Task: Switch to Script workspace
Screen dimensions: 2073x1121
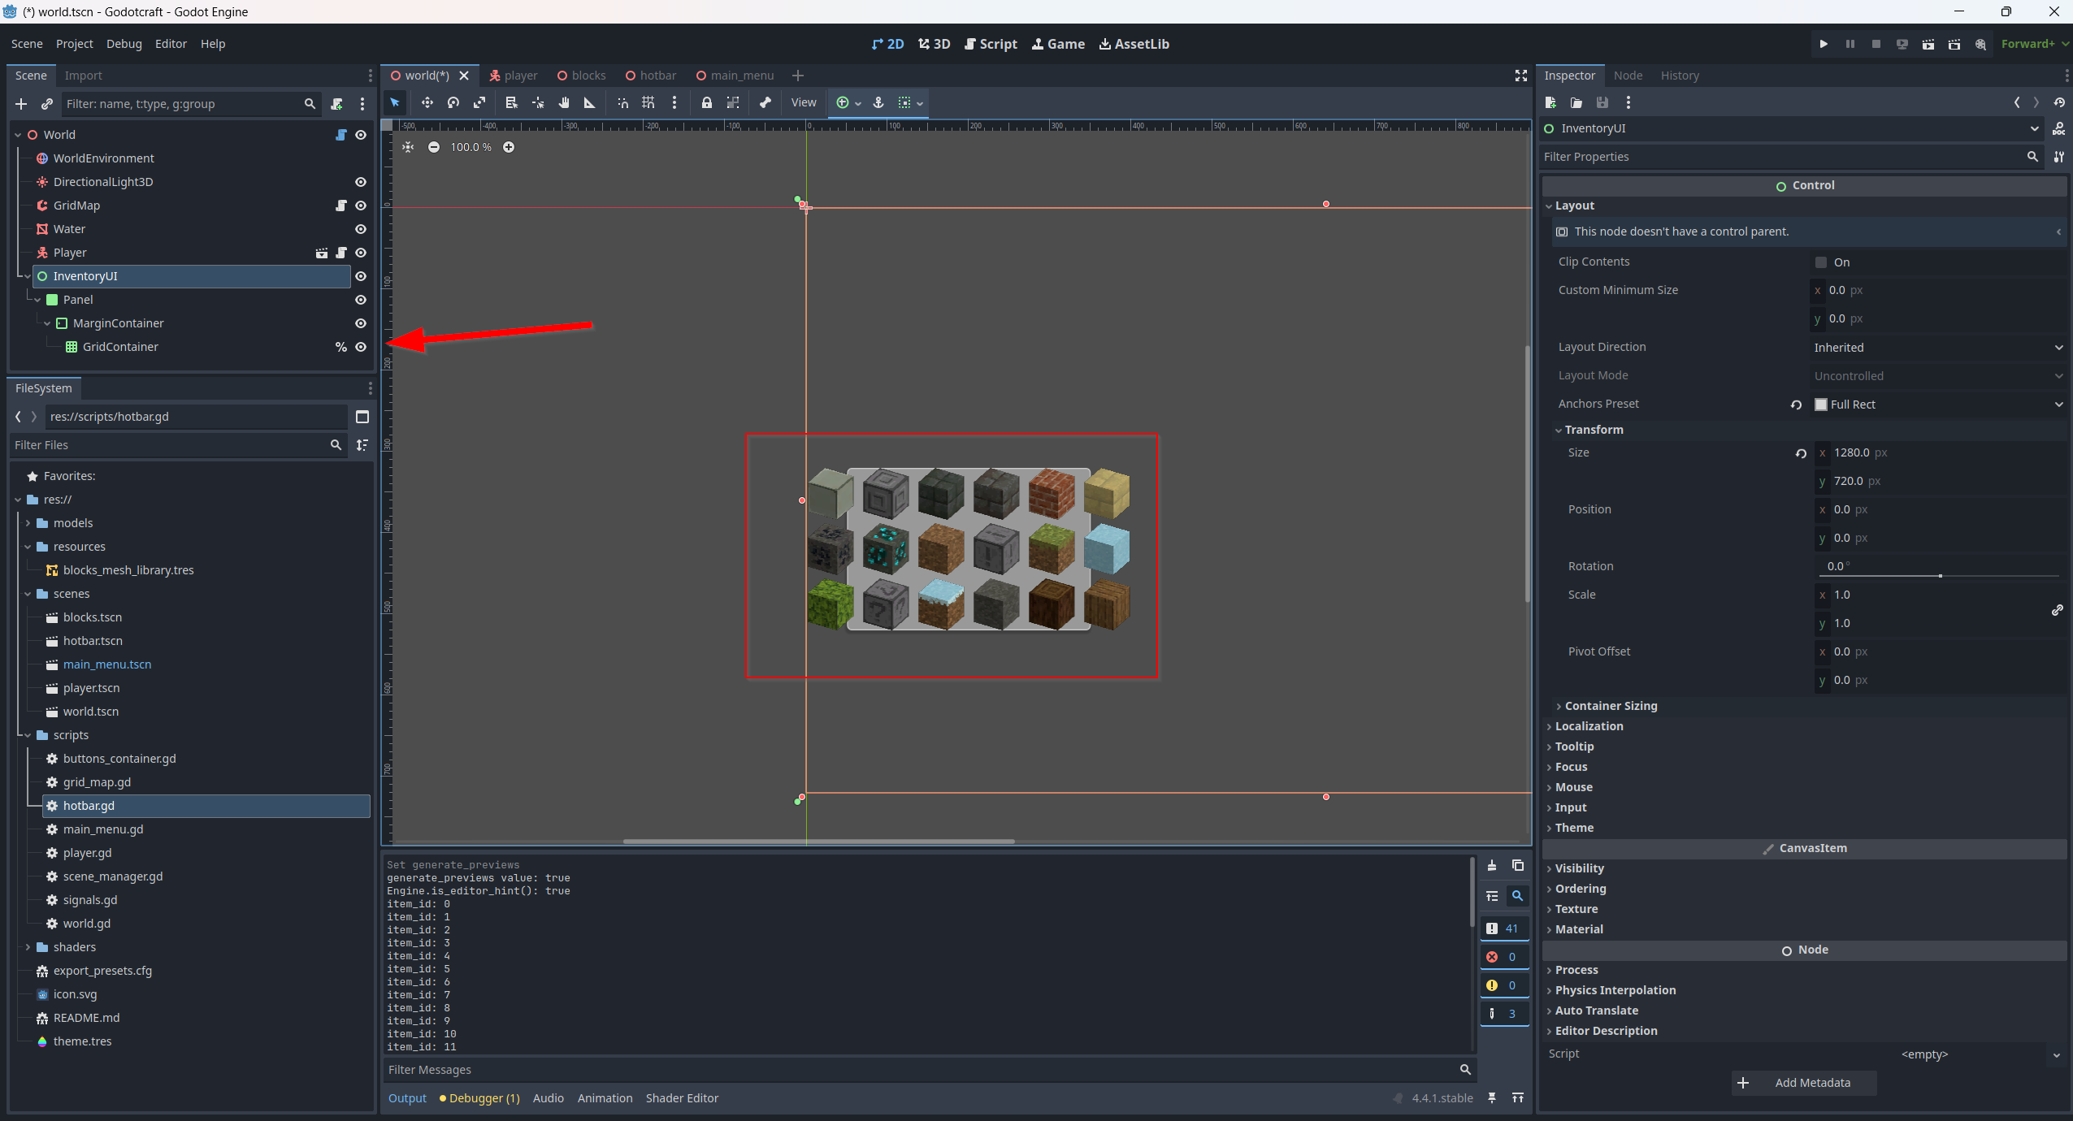Action: [x=991, y=44]
